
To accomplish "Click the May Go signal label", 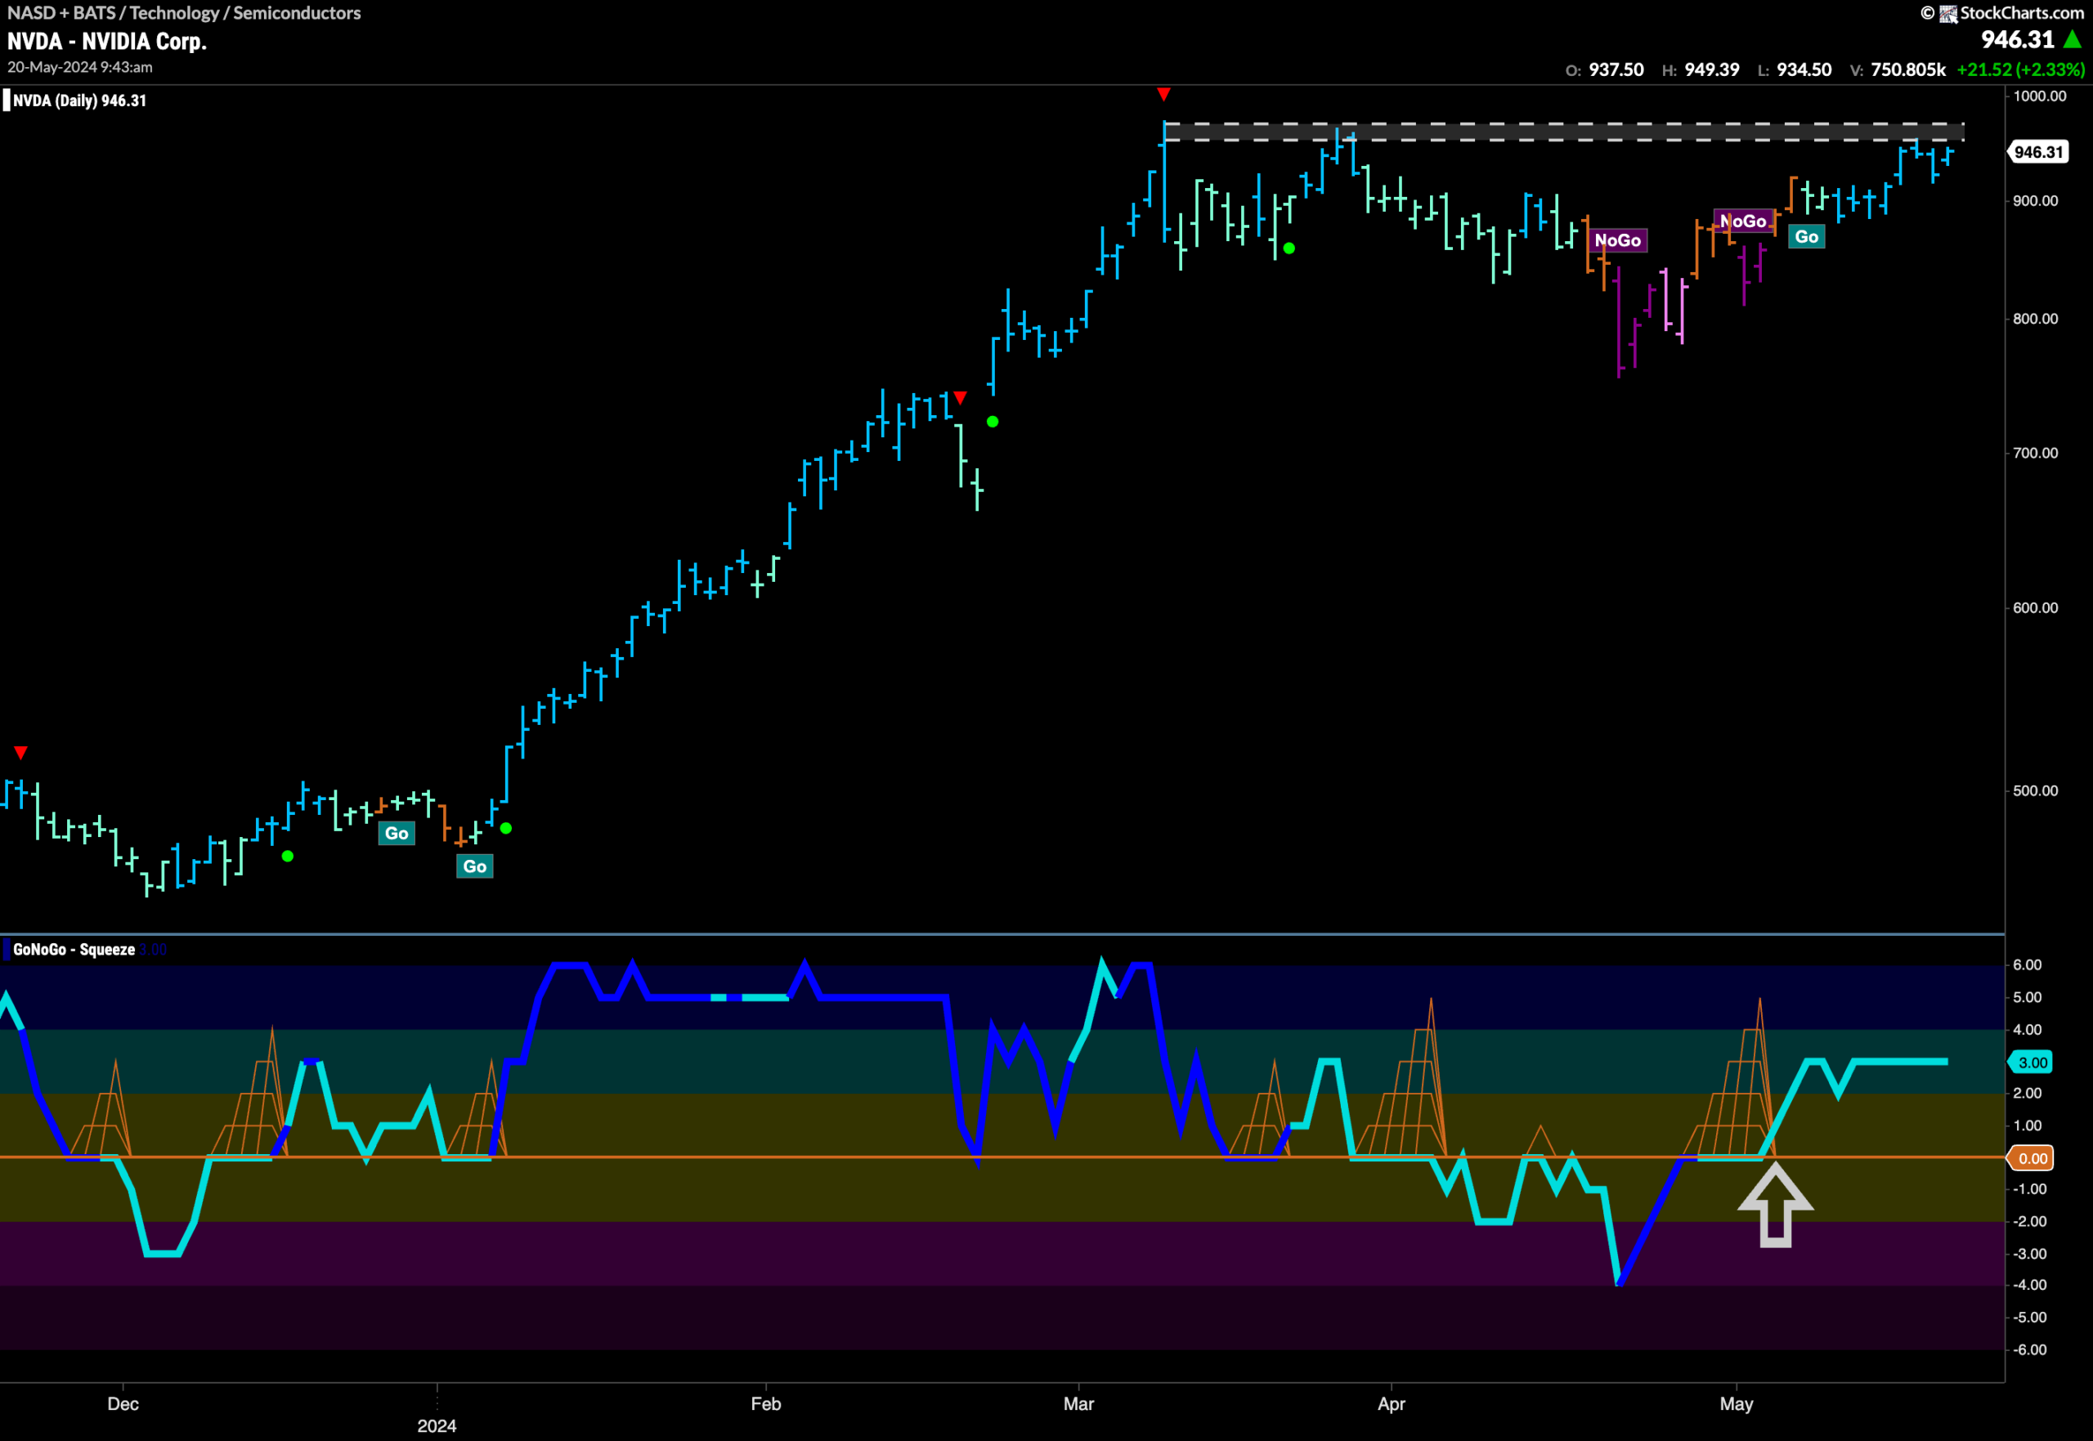I will point(1807,236).
